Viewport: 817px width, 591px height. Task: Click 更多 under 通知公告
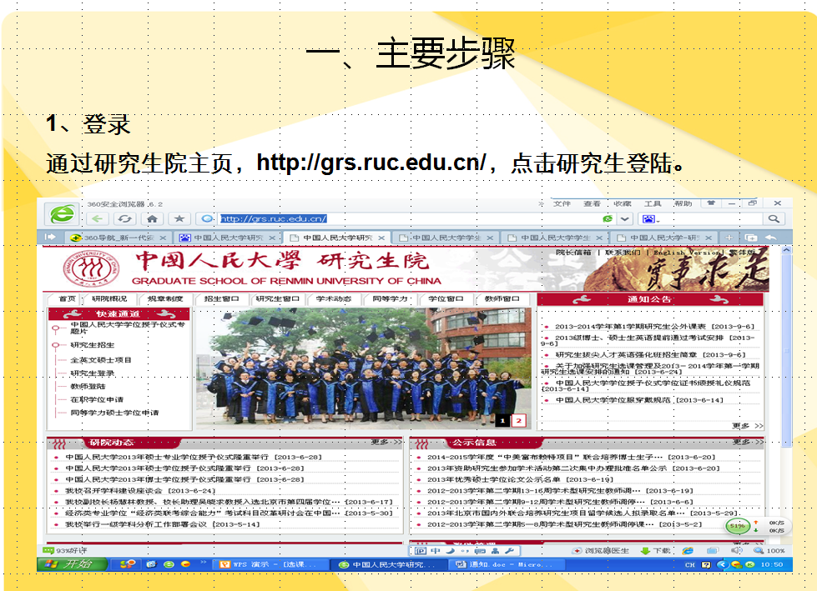click(747, 426)
